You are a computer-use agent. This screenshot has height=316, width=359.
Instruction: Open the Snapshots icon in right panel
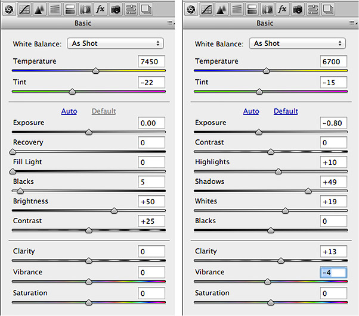tap(327, 9)
